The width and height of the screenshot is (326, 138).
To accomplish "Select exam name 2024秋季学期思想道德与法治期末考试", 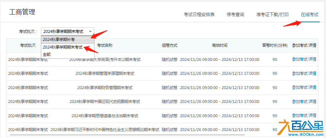I will point(105,116).
